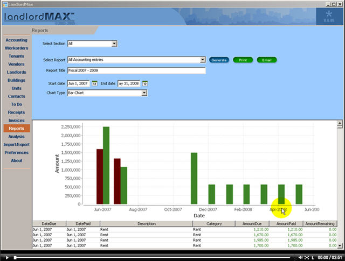Open the Start date calendar picker
This screenshot has width=345, height=261.
coord(94,83)
